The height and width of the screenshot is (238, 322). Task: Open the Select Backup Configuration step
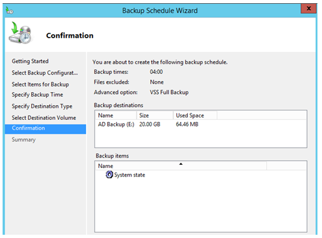coord(45,73)
